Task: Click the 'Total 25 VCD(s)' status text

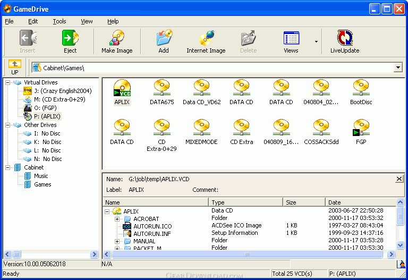Action: tap(292, 274)
